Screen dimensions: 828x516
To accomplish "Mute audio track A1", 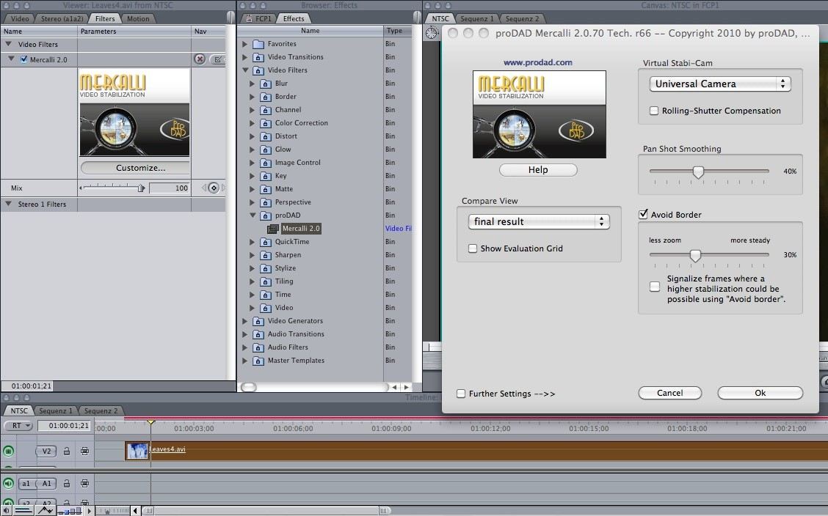I will click(9, 483).
